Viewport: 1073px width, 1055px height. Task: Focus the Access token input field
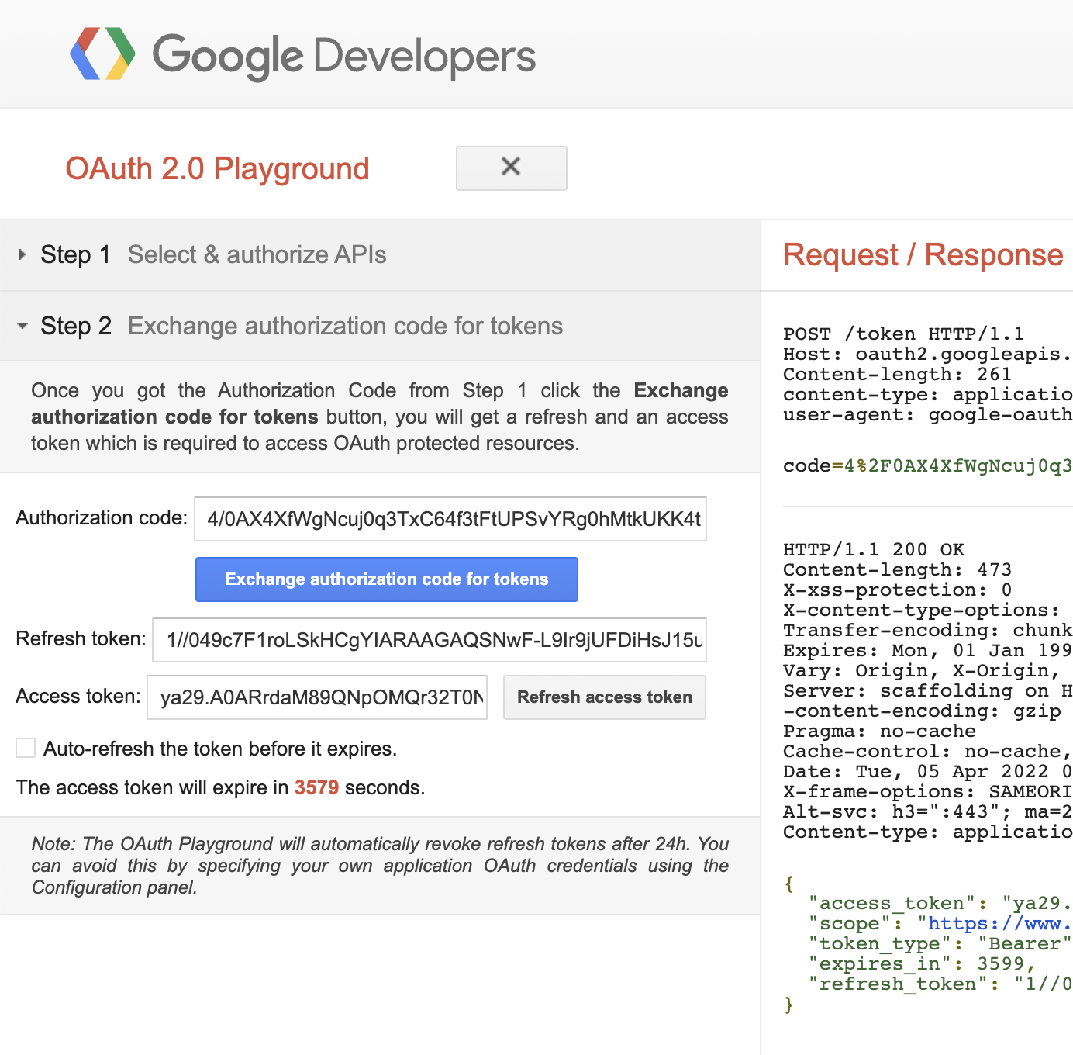click(x=317, y=697)
